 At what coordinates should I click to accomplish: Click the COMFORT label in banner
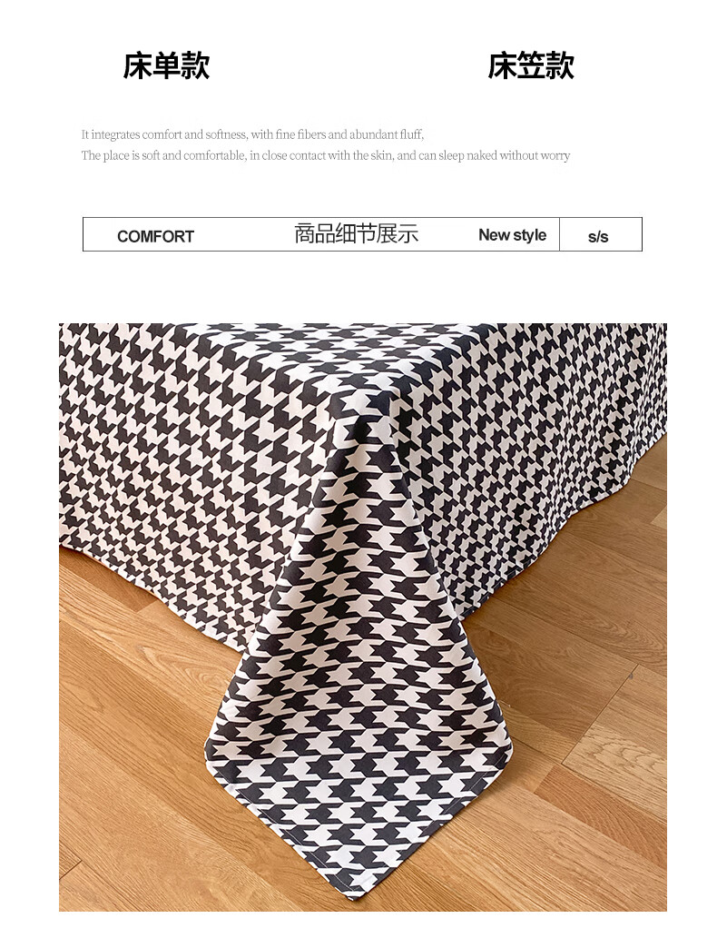(x=155, y=236)
